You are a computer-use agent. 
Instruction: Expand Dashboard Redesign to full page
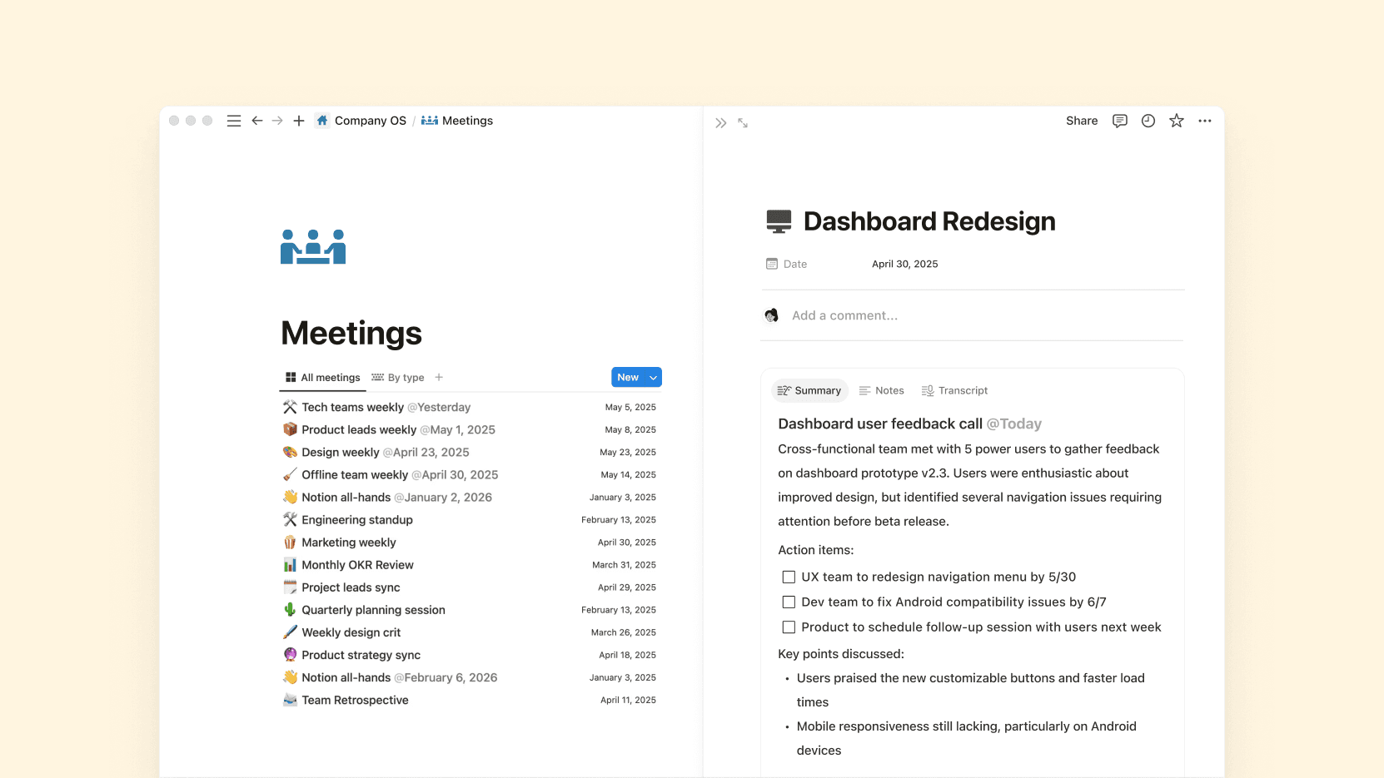coord(742,122)
